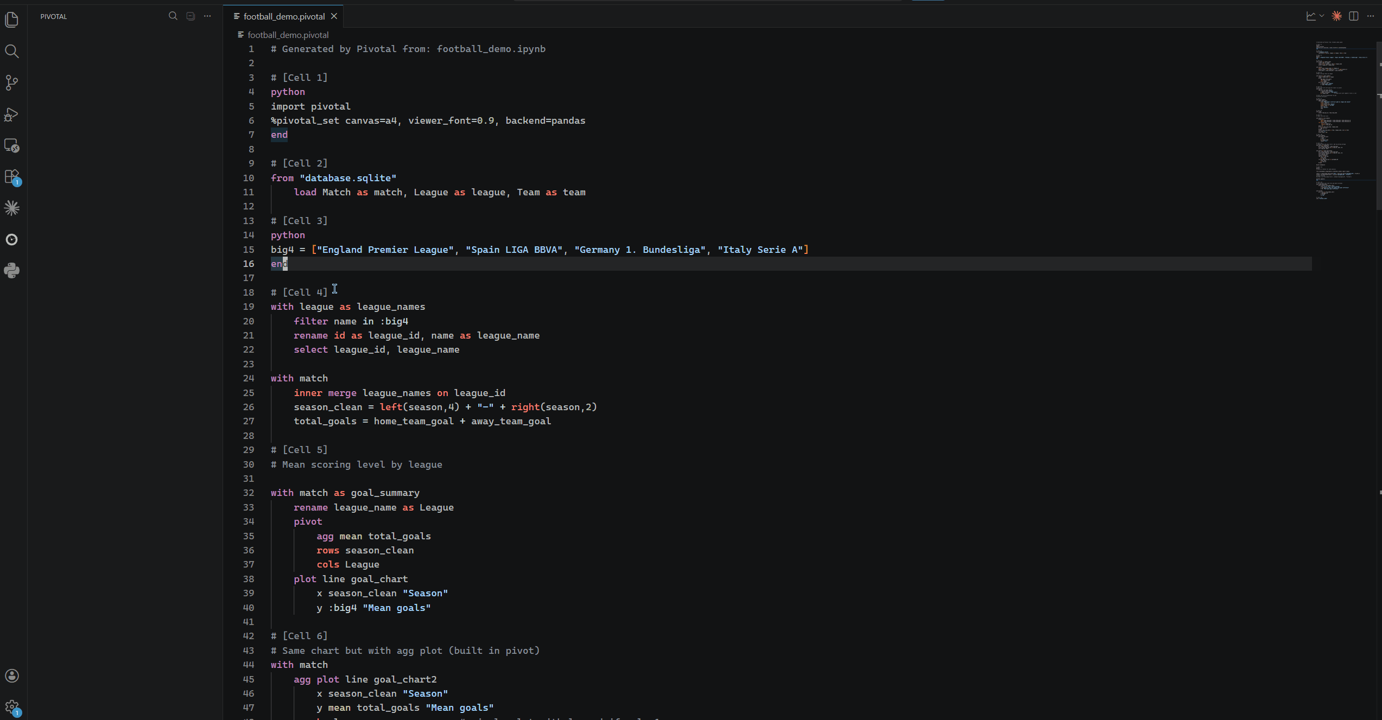The width and height of the screenshot is (1382, 720).
Task: Select the football_demo.pivotal tab
Action: 283,16
